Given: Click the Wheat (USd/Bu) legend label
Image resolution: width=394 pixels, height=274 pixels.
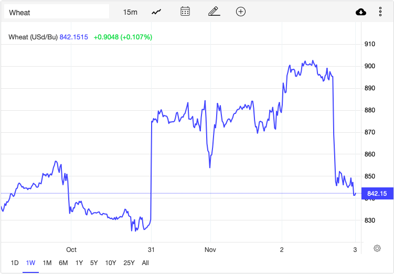Looking at the screenshot, I should point(33,37).
